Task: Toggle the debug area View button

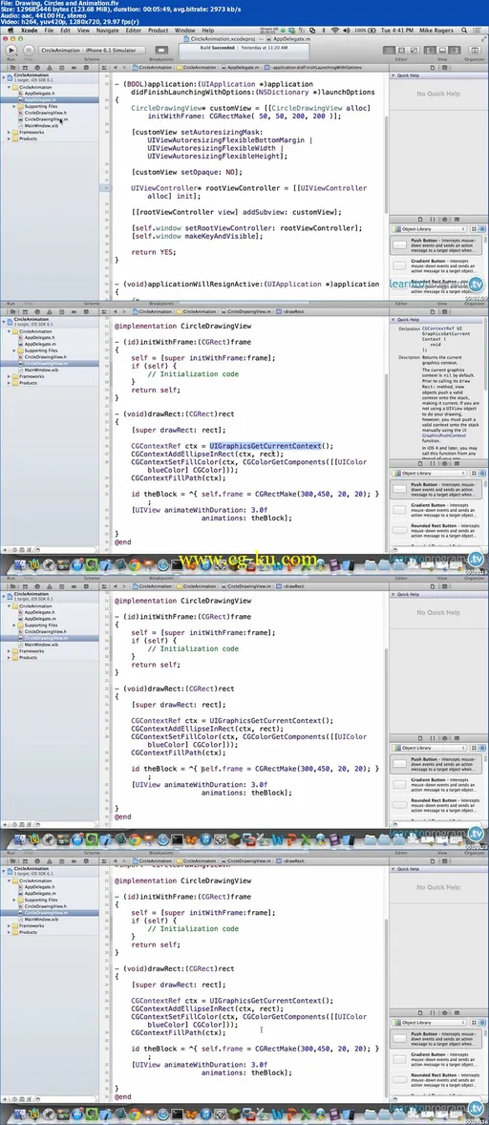Action: (442, 51)
